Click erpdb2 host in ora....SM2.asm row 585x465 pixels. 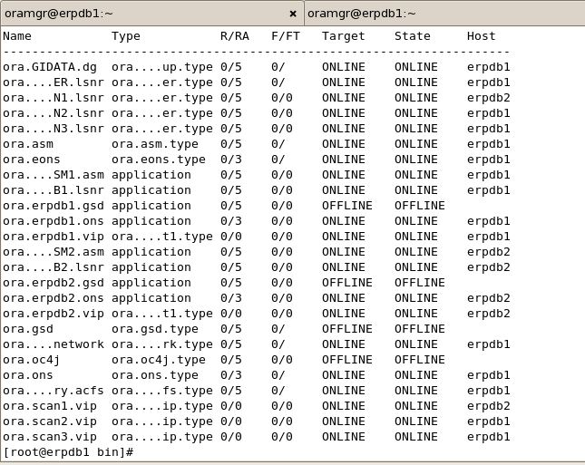488,252
